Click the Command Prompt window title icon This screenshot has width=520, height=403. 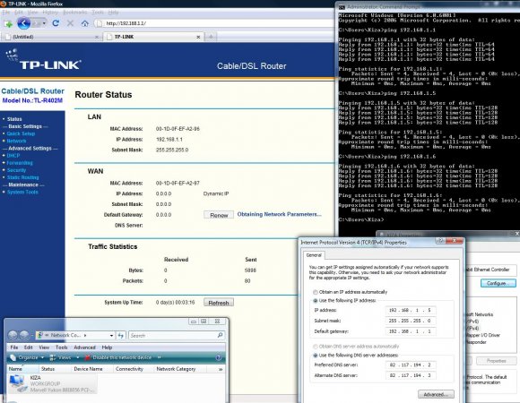click(342, 6)
